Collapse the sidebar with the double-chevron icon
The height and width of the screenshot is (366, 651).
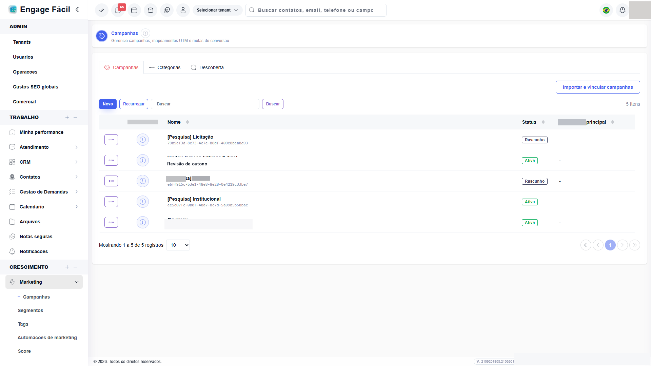[77, 9]
